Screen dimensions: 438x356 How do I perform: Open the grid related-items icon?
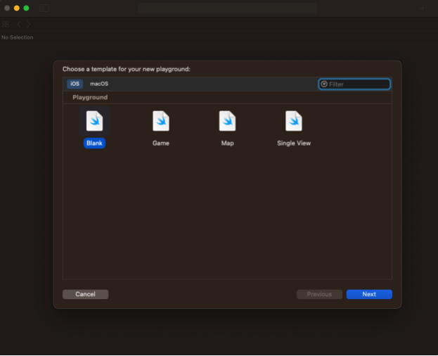coord(6,25)
